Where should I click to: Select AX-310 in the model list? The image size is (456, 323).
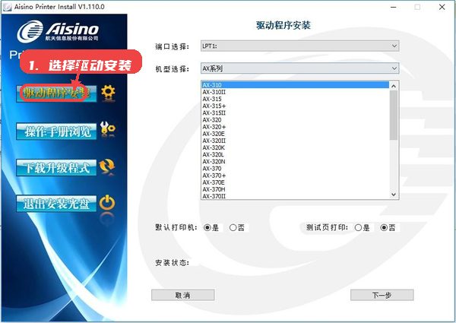point(295,85)
